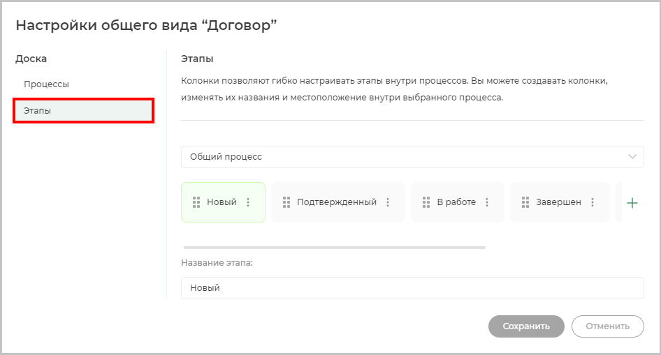Open the three-dot menu for stage Завершен
The height and width of the screenshot is (355, 661).
[x=593, y=202]
